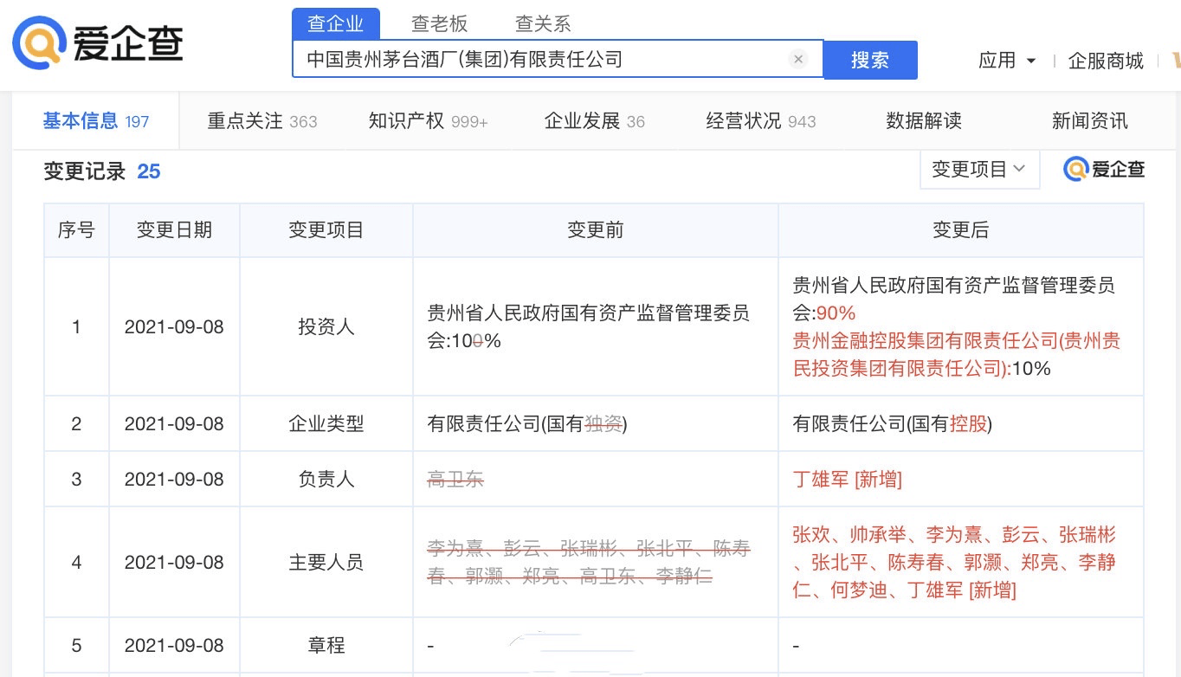Click the company name search input field
1181x677 pixels.
coord(545,59)
